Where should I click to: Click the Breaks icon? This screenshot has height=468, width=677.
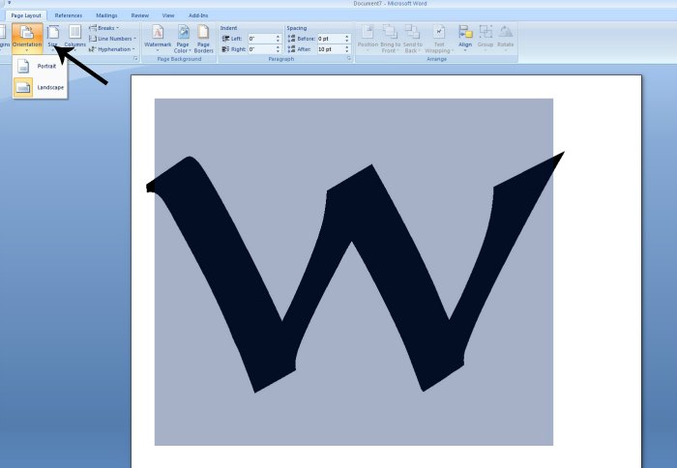point(93,28)
